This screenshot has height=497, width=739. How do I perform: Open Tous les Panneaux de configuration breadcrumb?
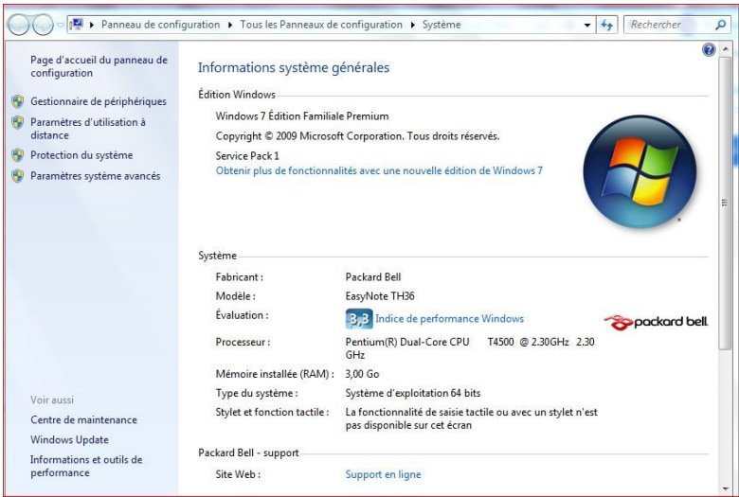pyautogui.click(x=321, y=25)
